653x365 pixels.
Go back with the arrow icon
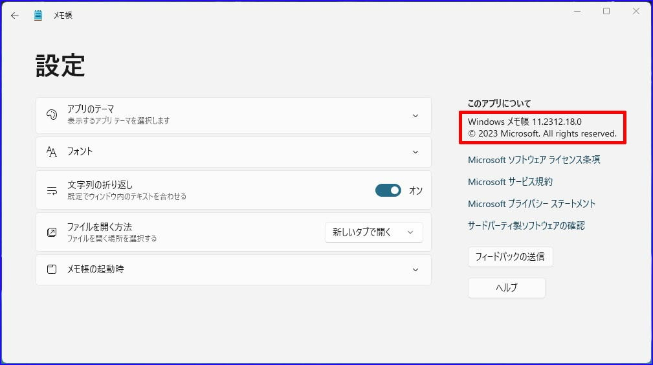(15, 16)
